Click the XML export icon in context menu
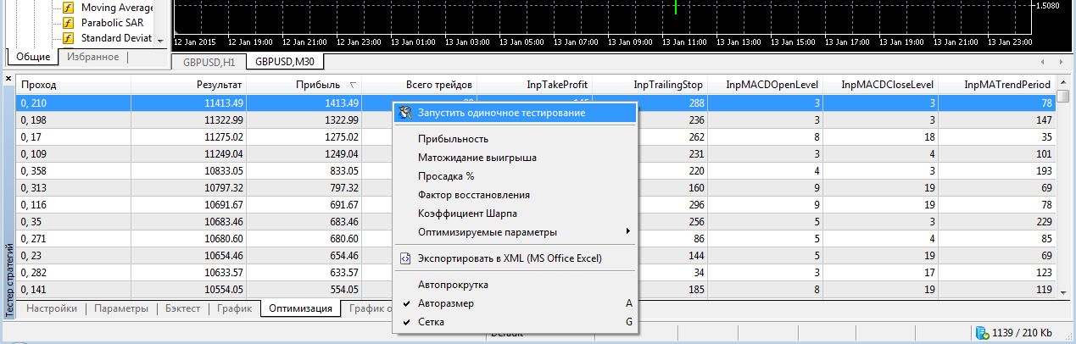 405,258
